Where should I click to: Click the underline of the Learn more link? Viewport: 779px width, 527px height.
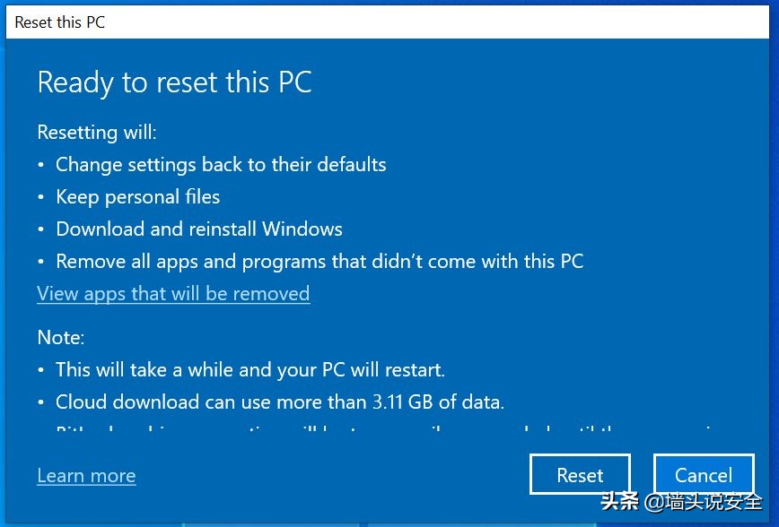tap(86, 485)
